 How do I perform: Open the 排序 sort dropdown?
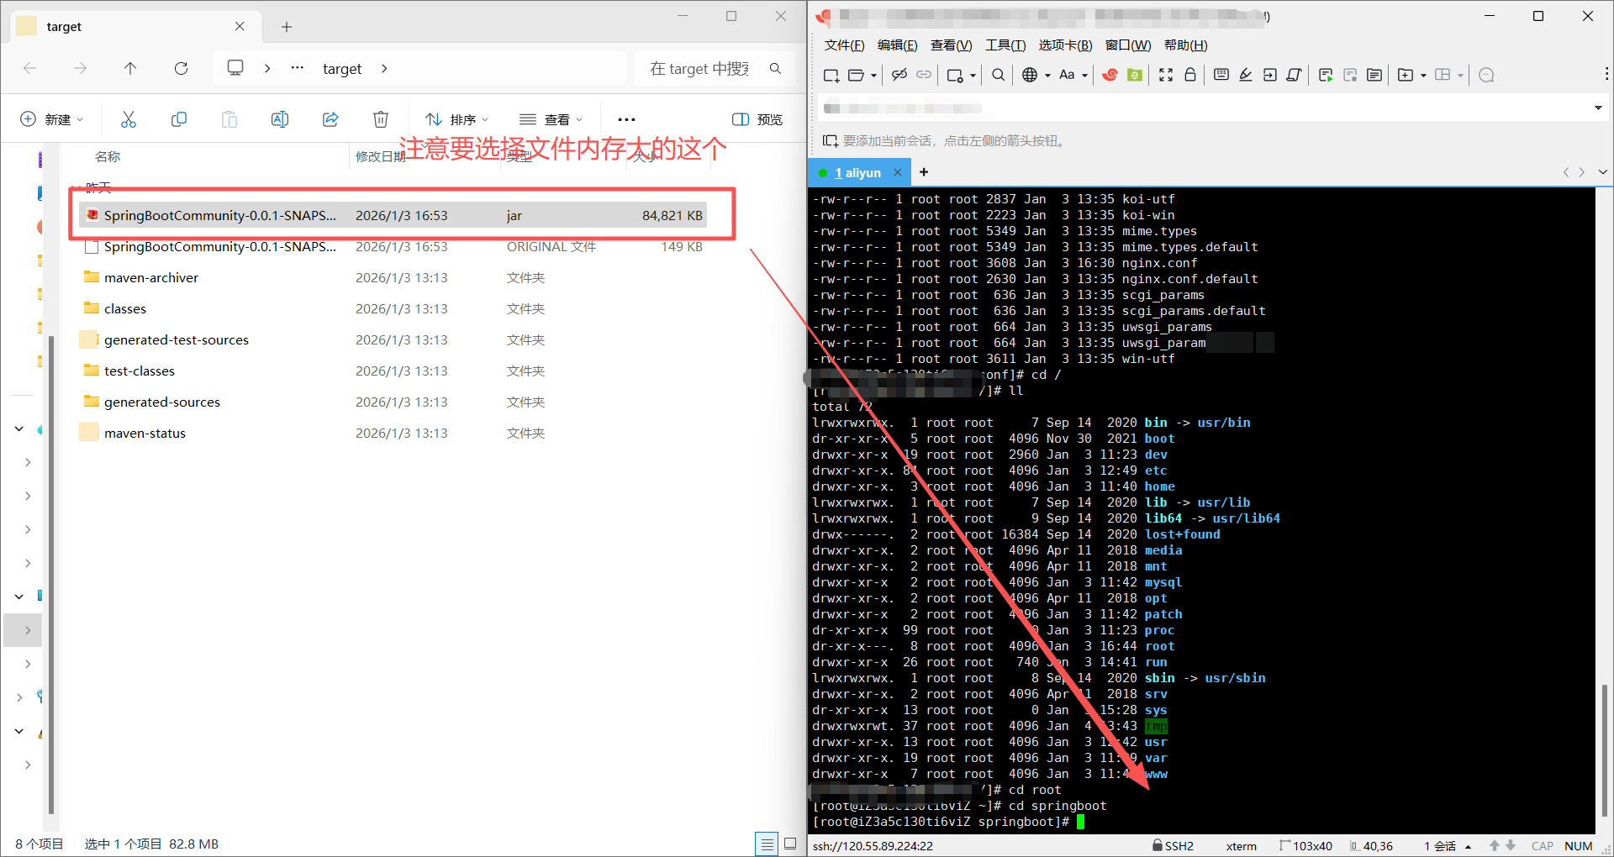tap(456, 119)
